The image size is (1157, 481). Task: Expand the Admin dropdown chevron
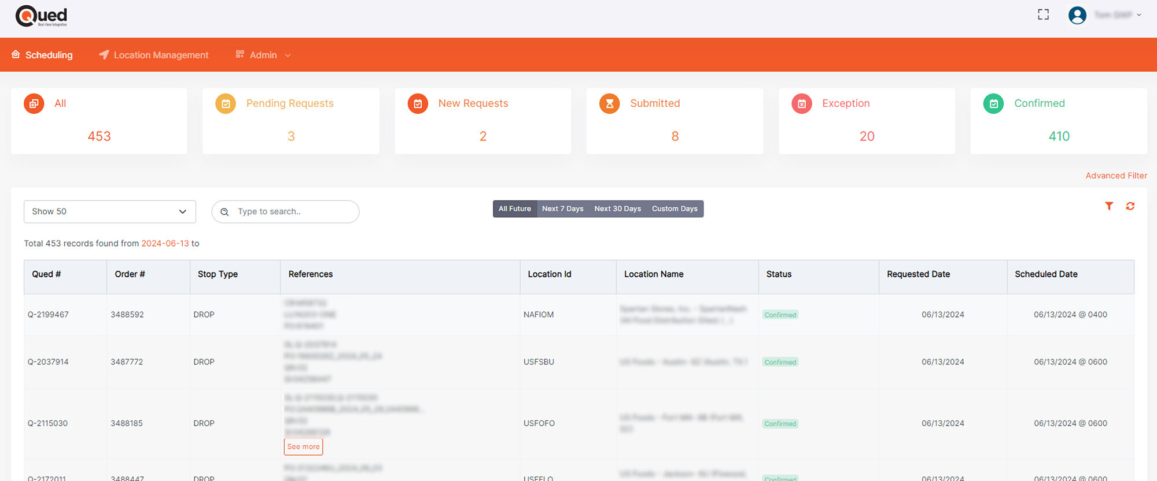[x=288, y=55]
